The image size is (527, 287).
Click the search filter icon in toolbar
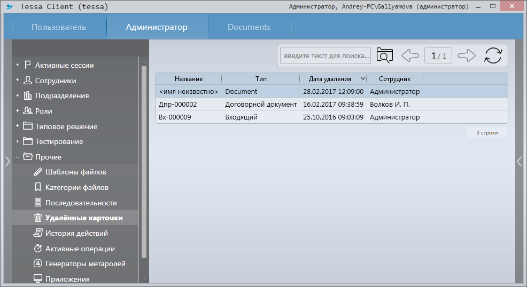pos(384,55)
